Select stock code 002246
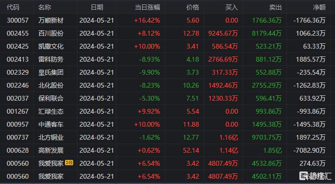Screen dimensions: 335x184 click(x=17, y=85)
